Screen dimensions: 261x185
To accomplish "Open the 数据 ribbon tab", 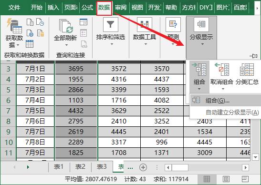I will pos(104,8).
